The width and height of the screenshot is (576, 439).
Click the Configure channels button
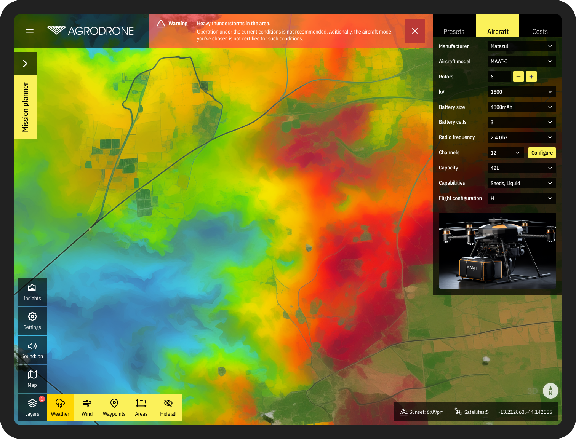542,153
